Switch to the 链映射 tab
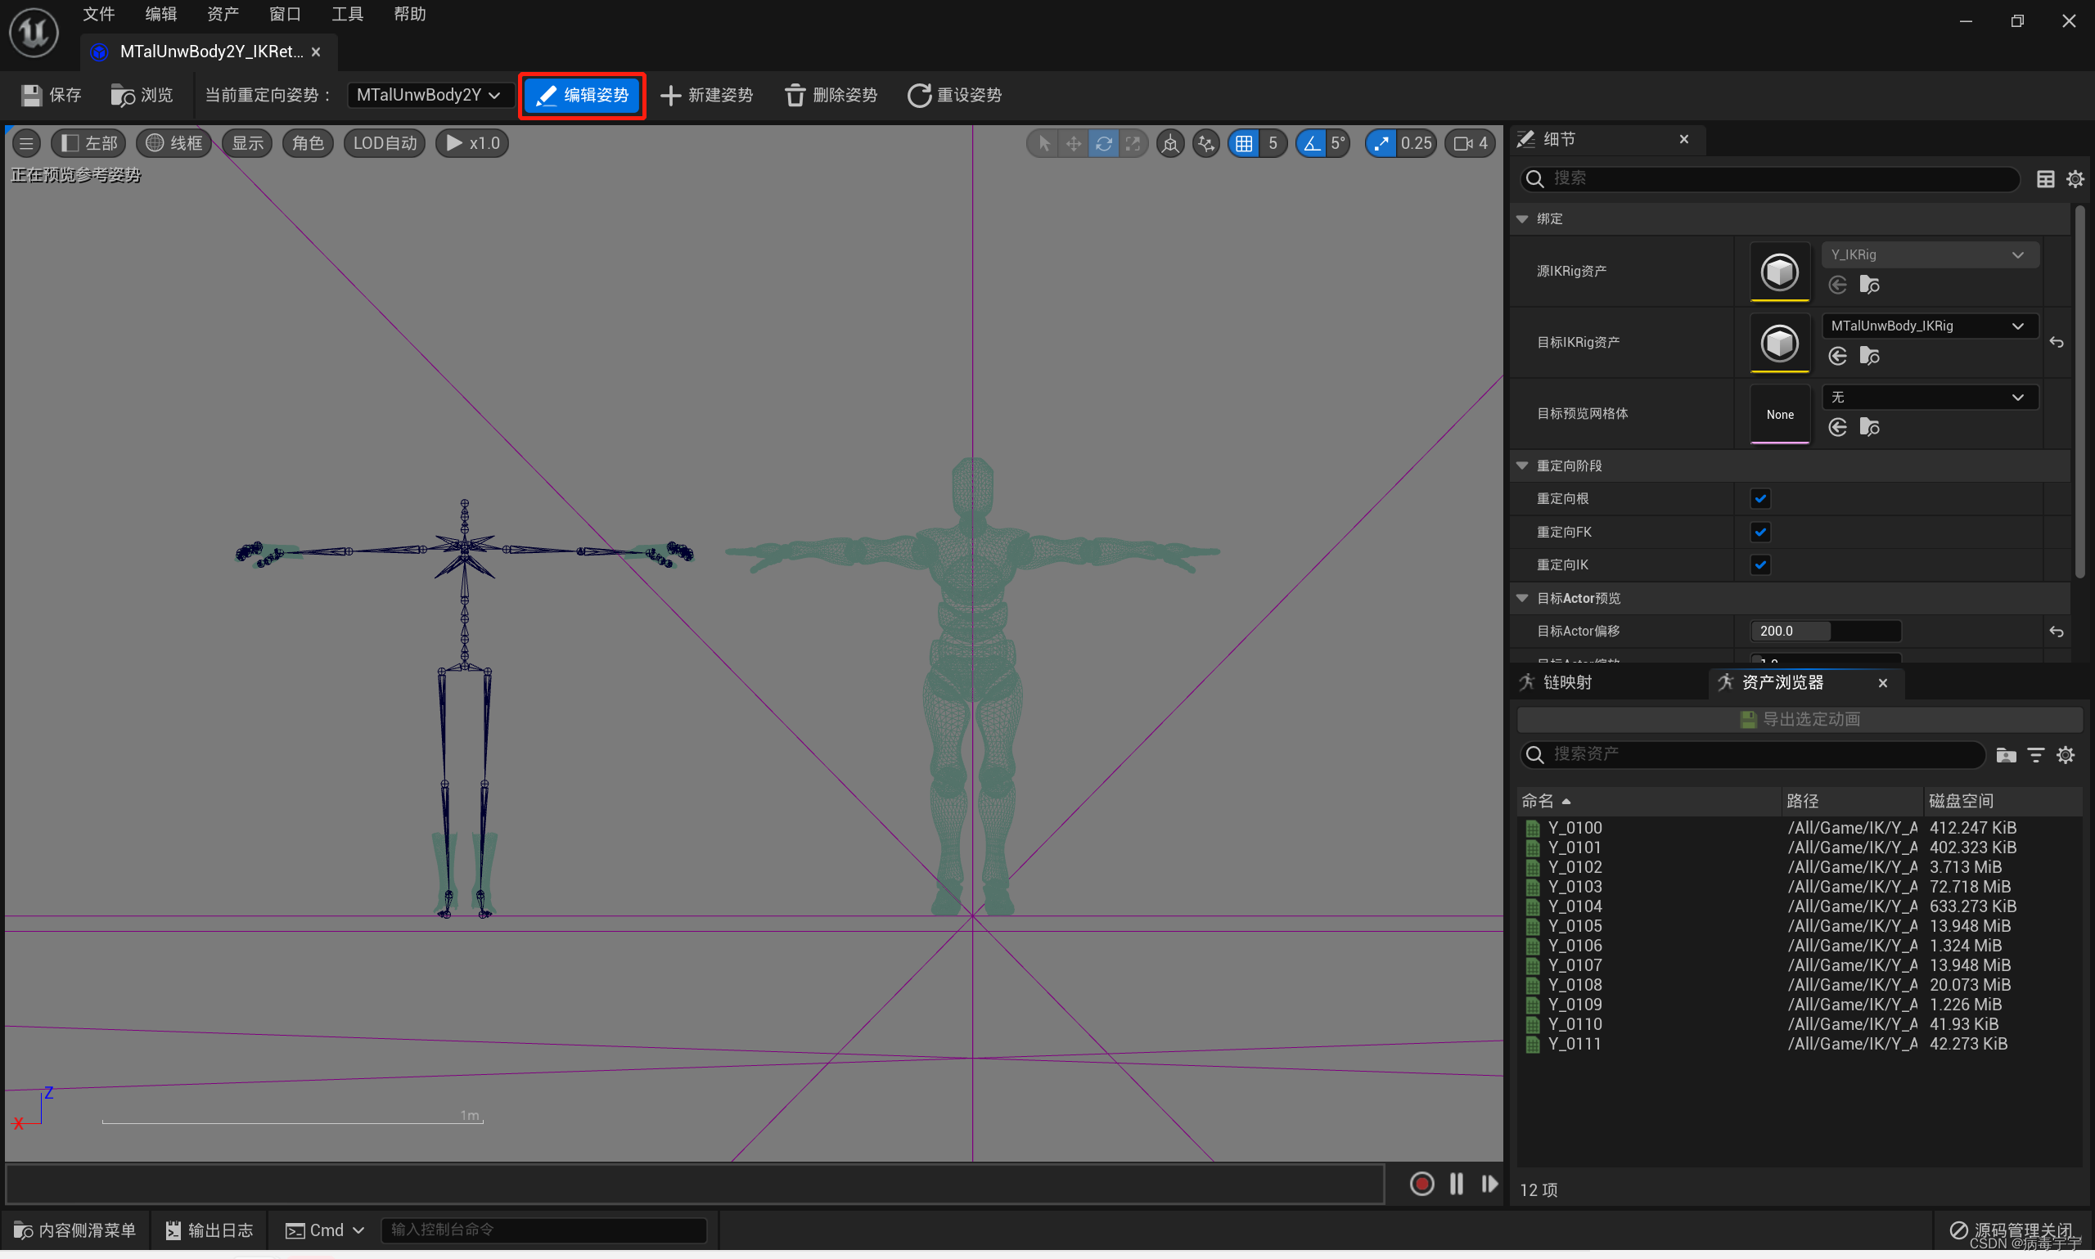This screenshot has height=1259, width=2095. click(1566, 682)
